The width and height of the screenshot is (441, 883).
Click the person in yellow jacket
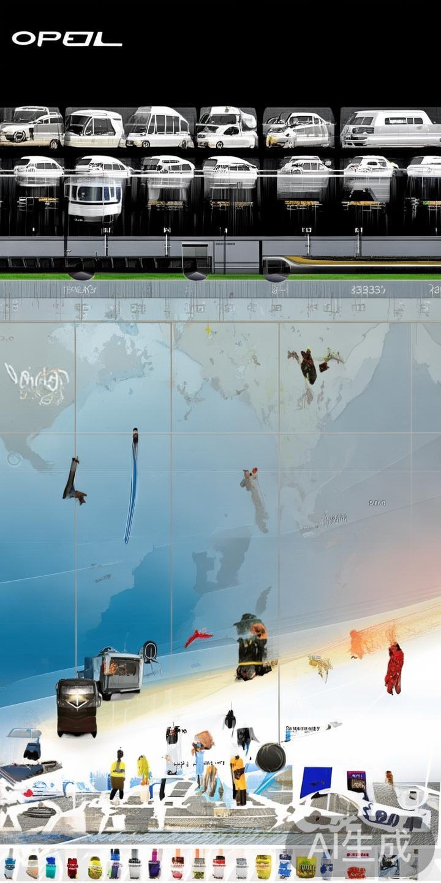(118, 774)
